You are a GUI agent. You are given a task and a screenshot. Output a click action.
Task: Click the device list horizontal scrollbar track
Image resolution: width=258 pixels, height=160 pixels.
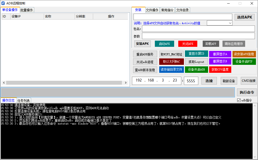pos(64,83)
